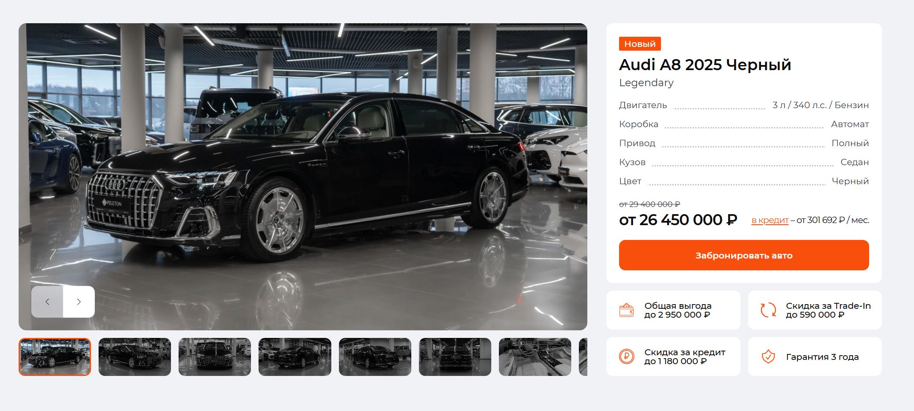This screenshot has width=914, height=411.
Task: Click the ruble coin credit discount icon
Action: [626, 357]
